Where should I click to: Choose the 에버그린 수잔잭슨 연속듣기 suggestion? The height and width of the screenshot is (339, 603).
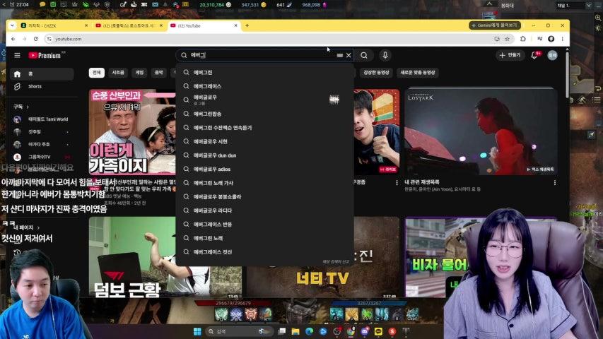click(x=265, y=128)
